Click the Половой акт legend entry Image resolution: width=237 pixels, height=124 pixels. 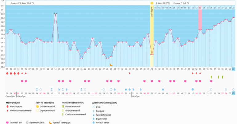15,122
